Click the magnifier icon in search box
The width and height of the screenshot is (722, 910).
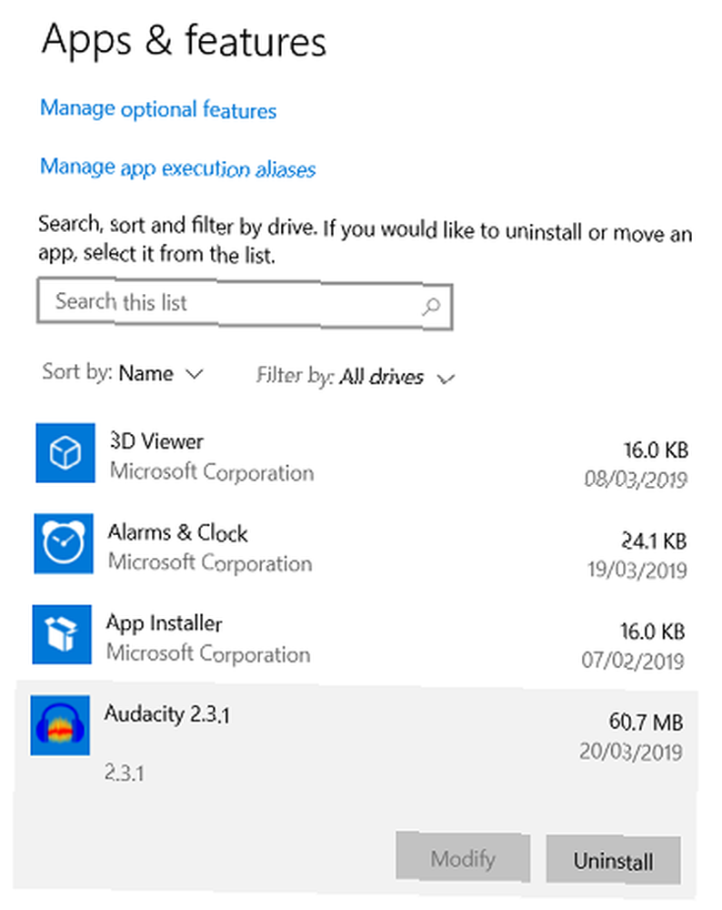click(x=431, y=306)
